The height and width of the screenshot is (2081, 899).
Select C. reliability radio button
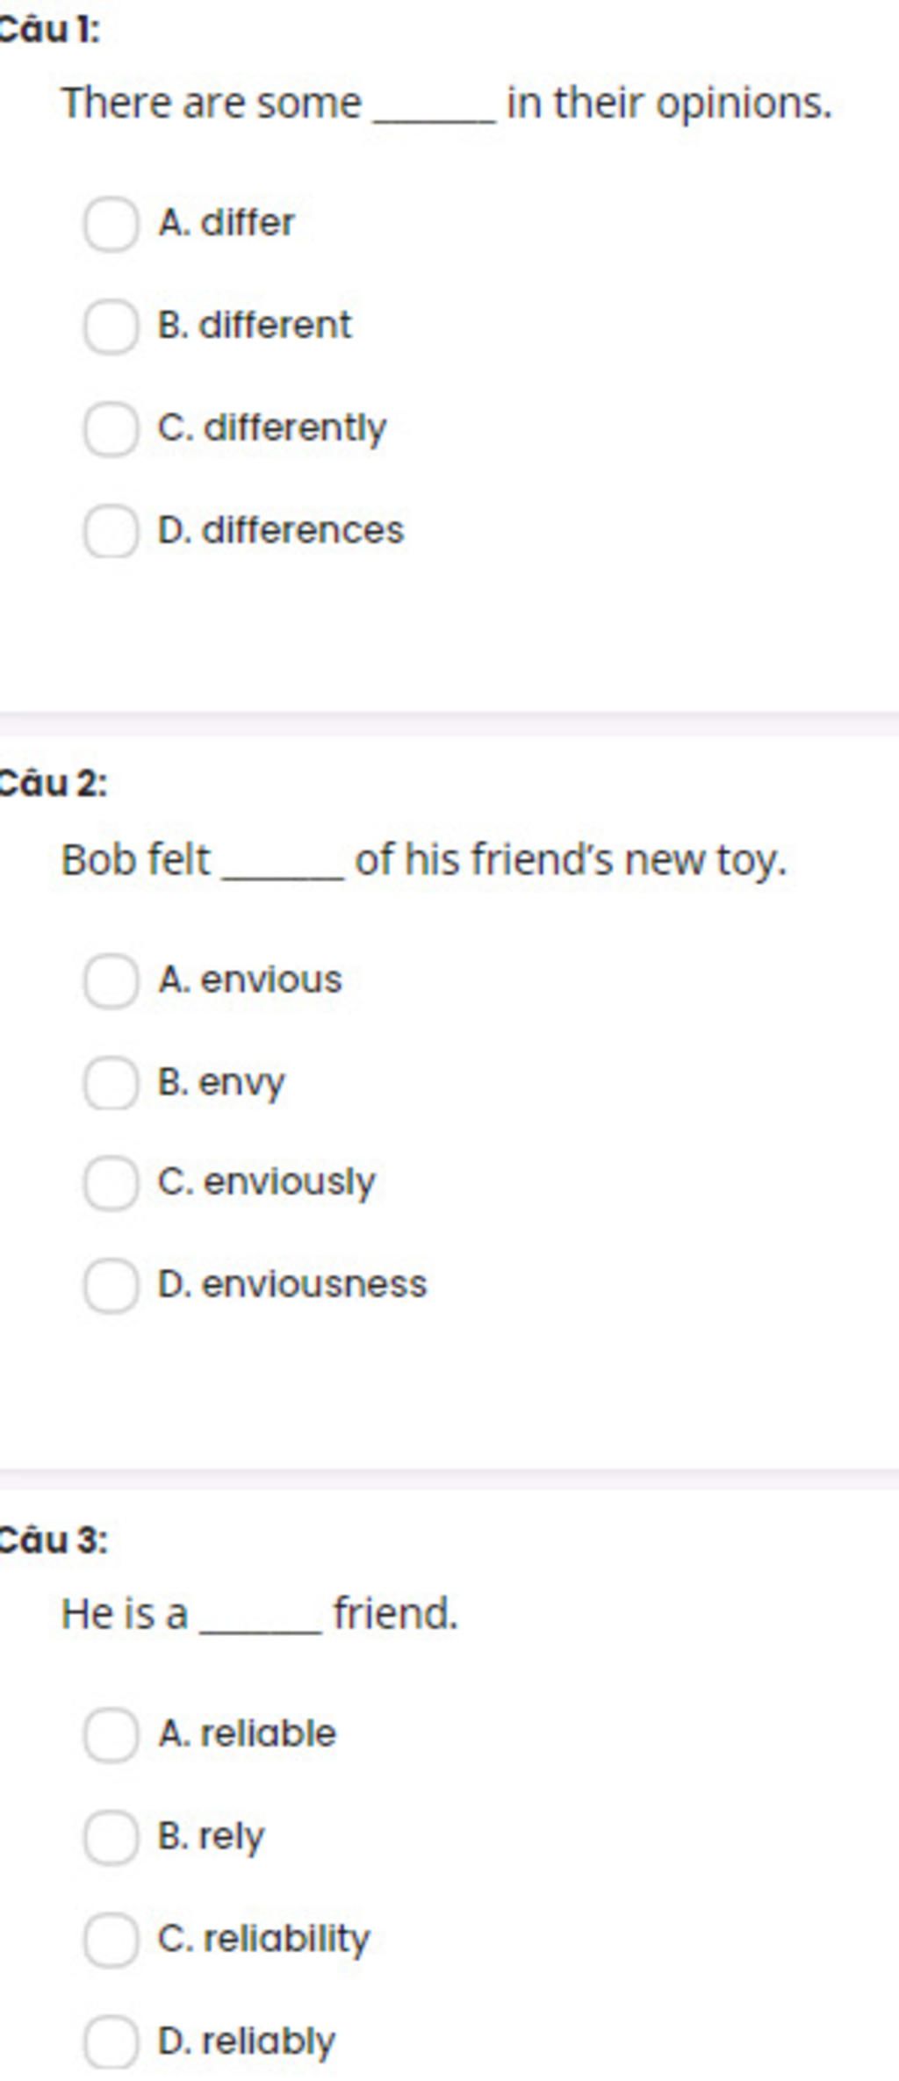point(111,1940)
